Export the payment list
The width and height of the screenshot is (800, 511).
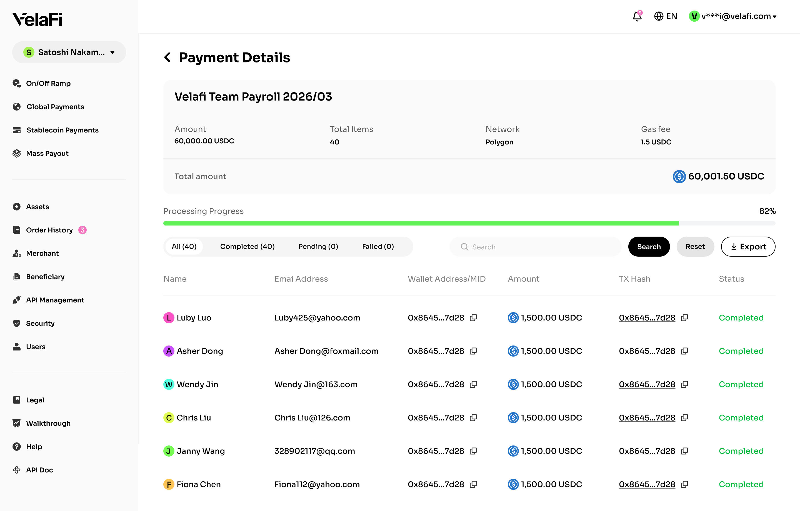pyautogui.click(x=748, y=247)
